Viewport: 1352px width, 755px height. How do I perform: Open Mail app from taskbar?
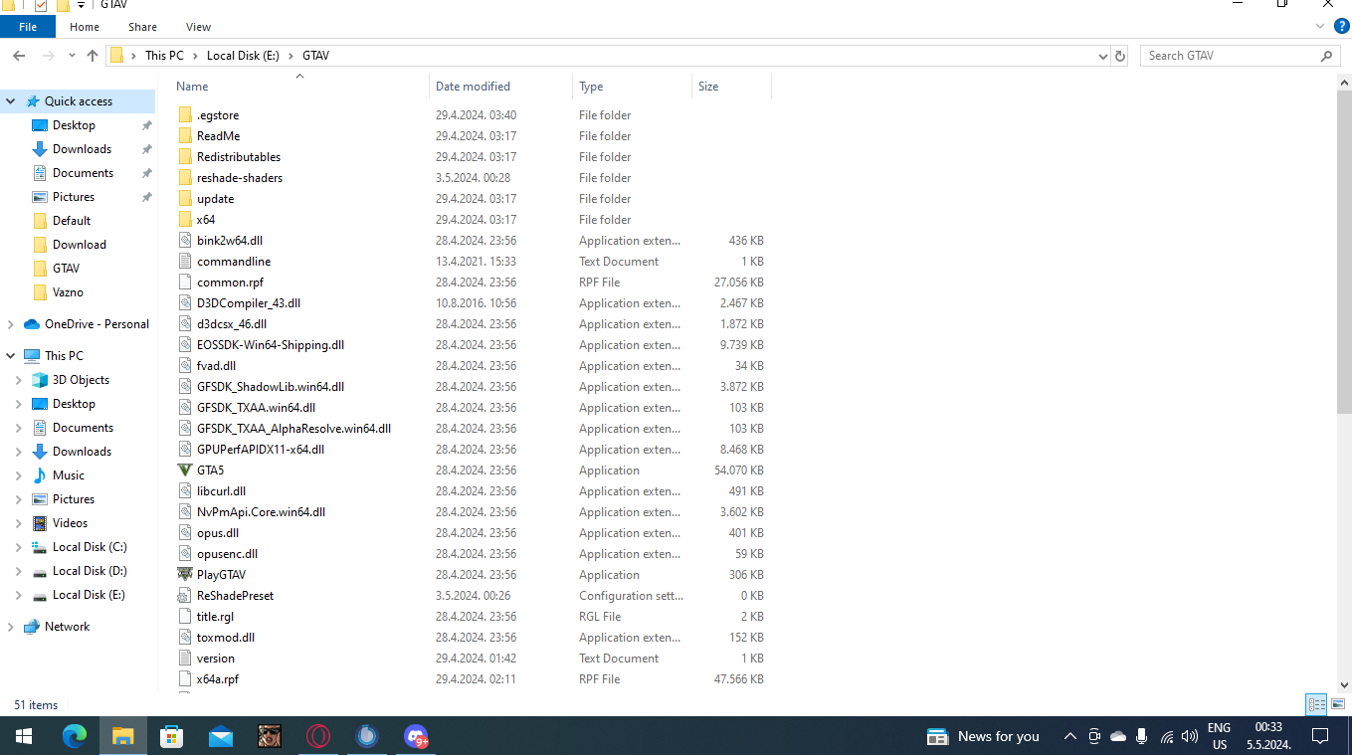(221, 736)
